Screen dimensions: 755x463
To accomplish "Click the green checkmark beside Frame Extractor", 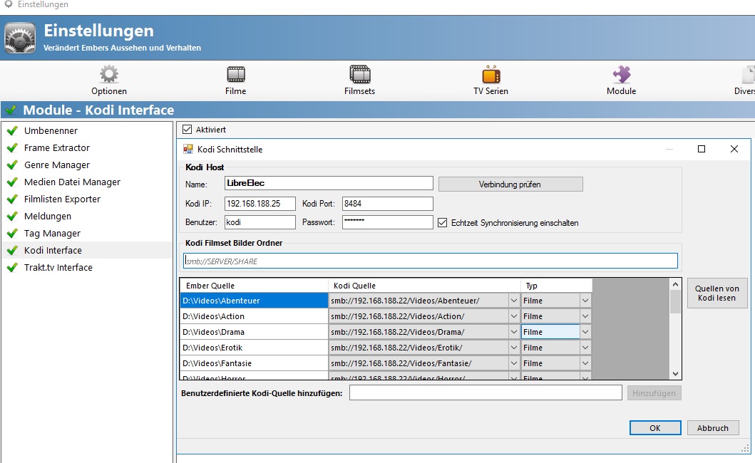I will (x=13, y=147).
